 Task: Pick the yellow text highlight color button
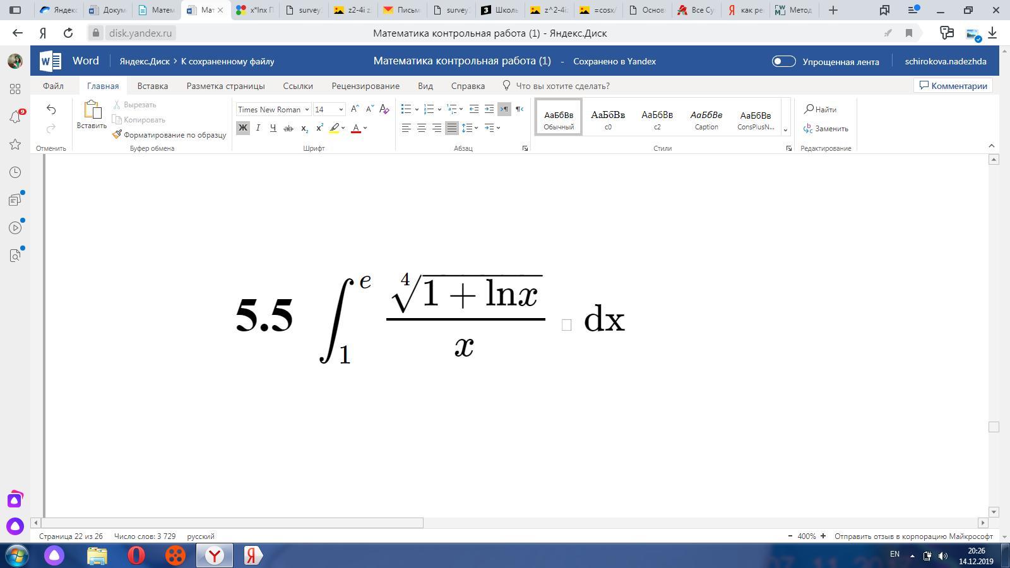335,128
